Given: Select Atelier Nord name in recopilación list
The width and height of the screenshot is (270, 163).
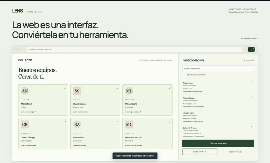Looking at the screenshot, I should 188,83.
